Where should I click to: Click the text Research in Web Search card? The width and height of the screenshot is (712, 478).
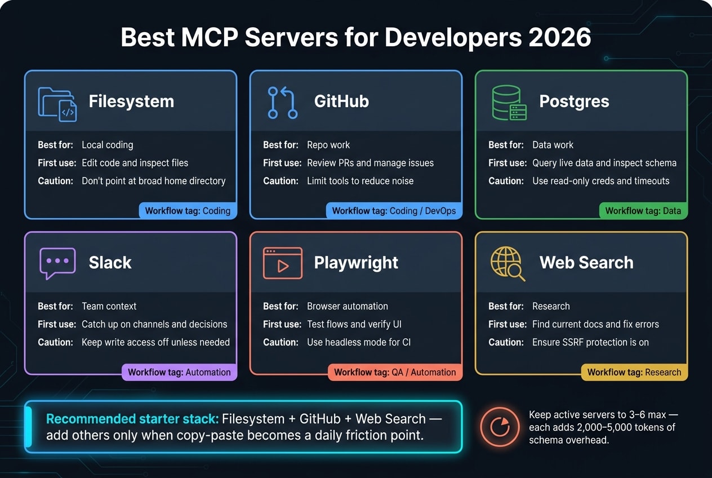pyautogui.click(x=551, y=306)
